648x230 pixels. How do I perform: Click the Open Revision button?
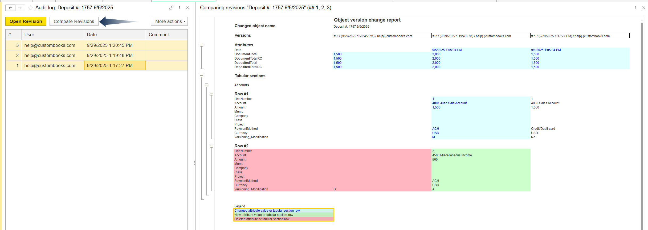click(x=26, y=21)
